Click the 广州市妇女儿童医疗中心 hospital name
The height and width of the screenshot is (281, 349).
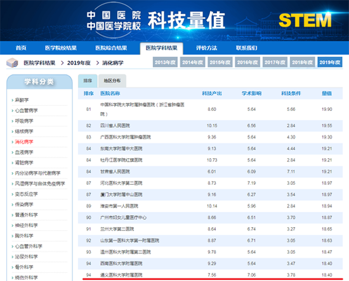[x=123, y=218]
